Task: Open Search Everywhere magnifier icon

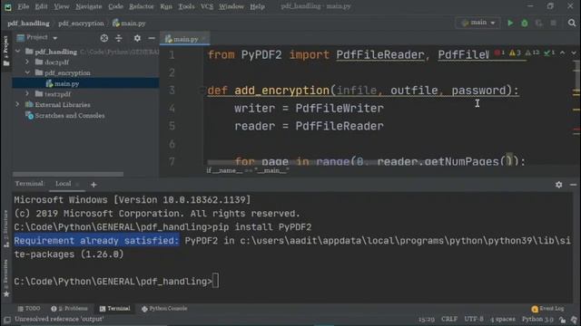Action: (x=572, y=23)
